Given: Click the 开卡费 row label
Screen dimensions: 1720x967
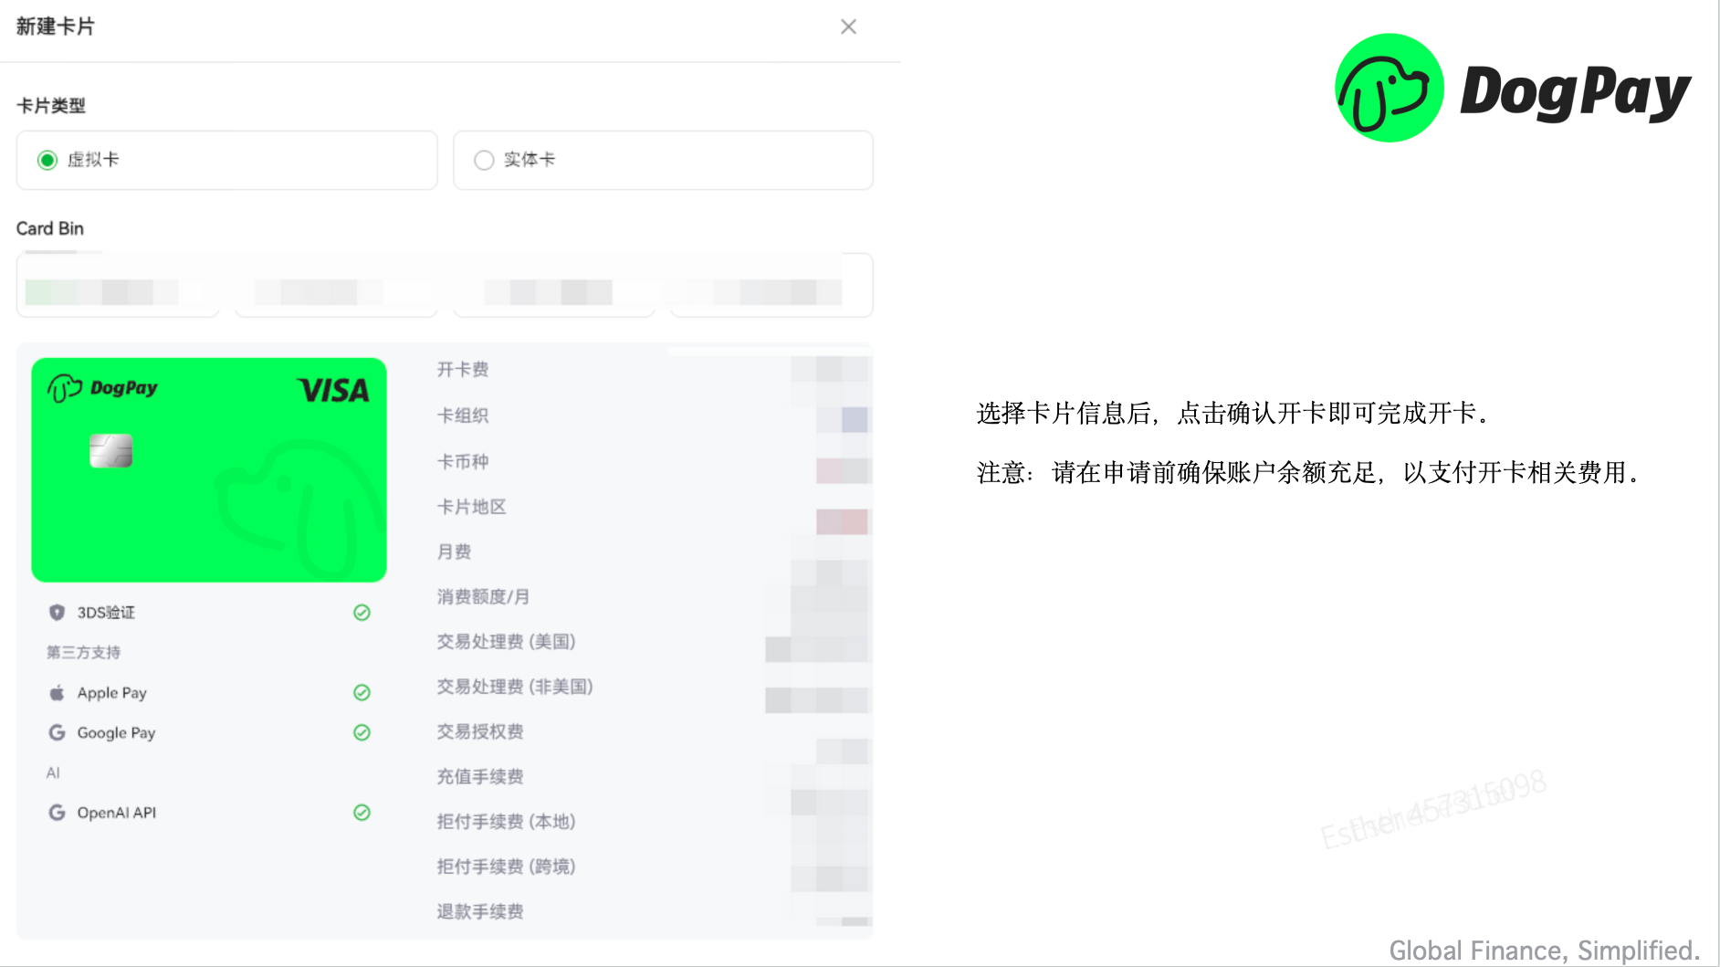Looking at the screenshot, I should (x=463, y=370).
